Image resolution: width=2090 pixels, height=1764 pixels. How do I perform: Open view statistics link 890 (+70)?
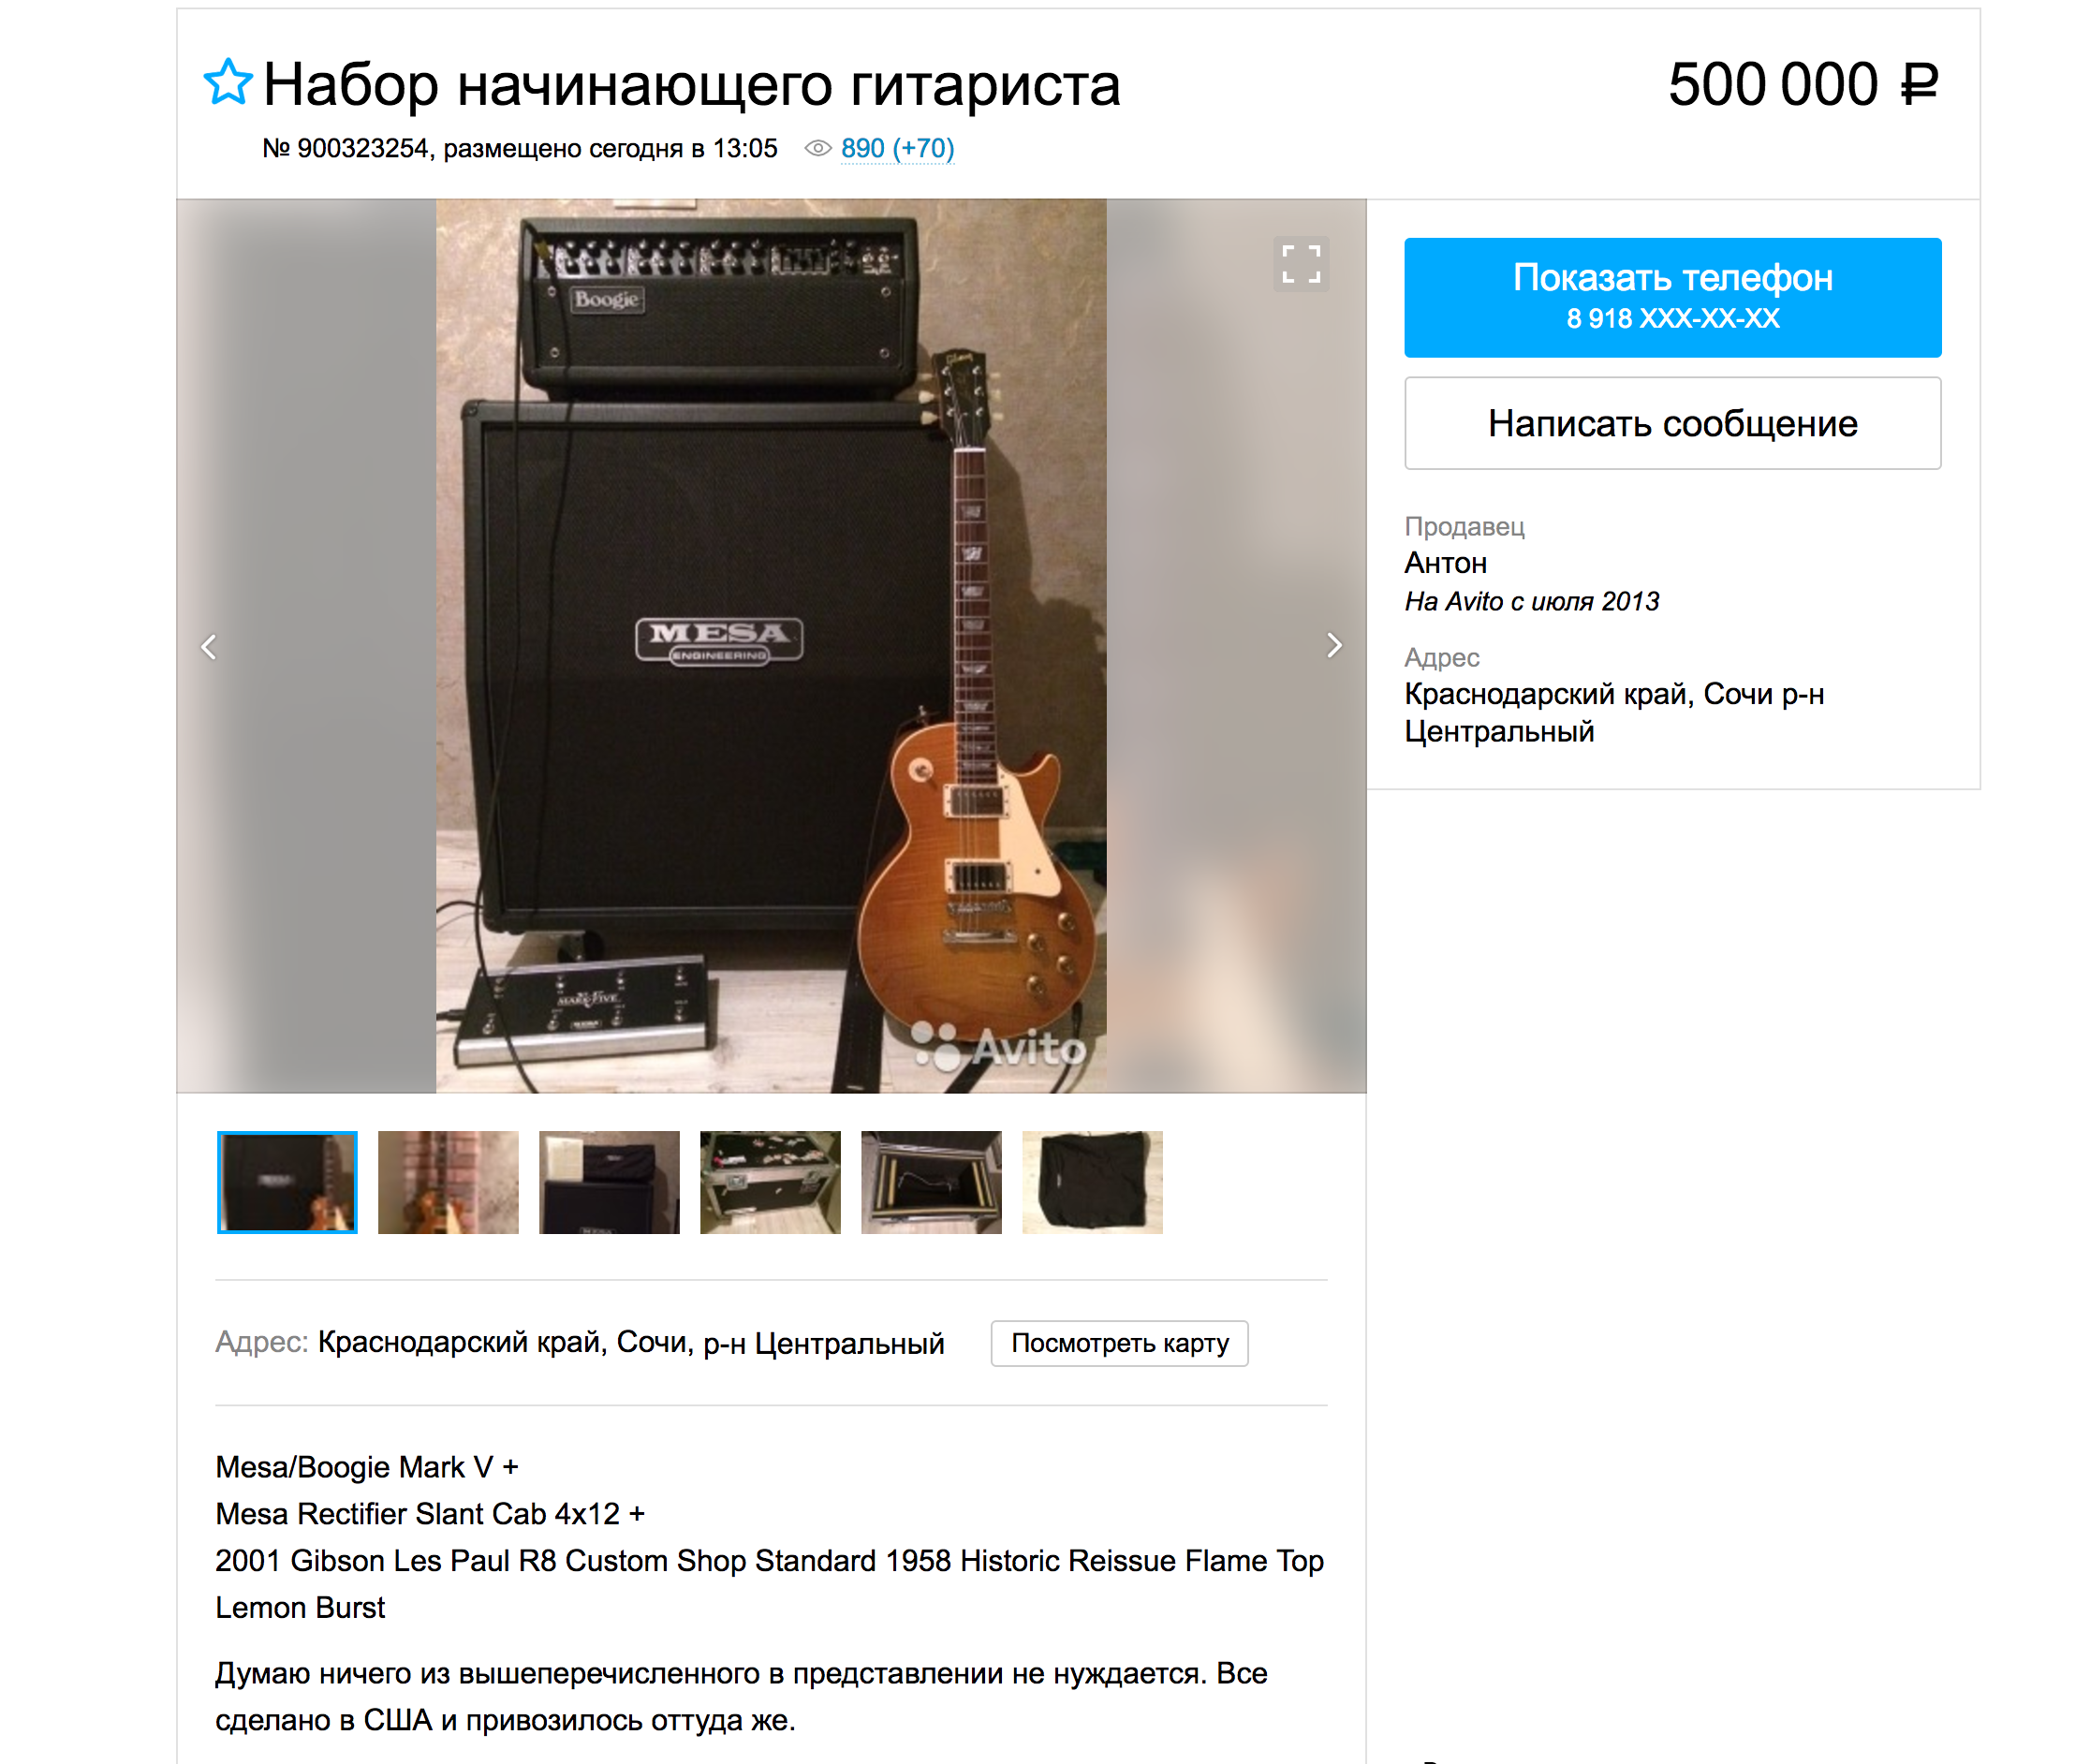tap(897, 149)
